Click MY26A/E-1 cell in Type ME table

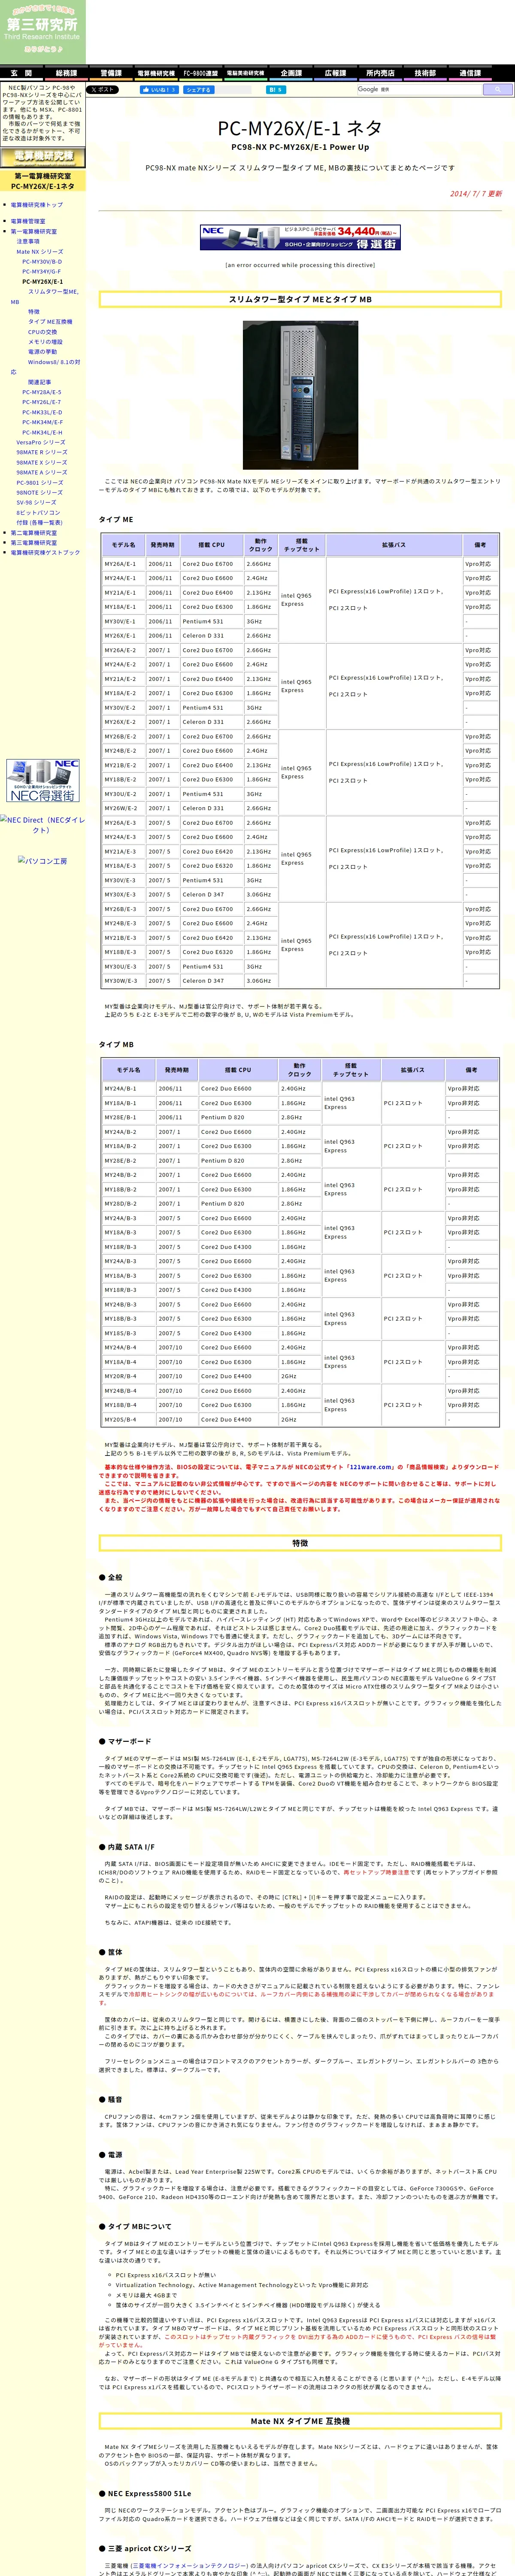point(123,564)
